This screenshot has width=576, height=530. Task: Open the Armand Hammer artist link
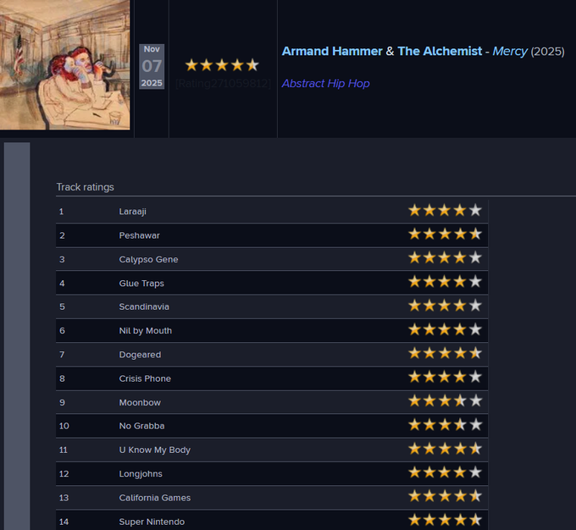click(332, 51)
